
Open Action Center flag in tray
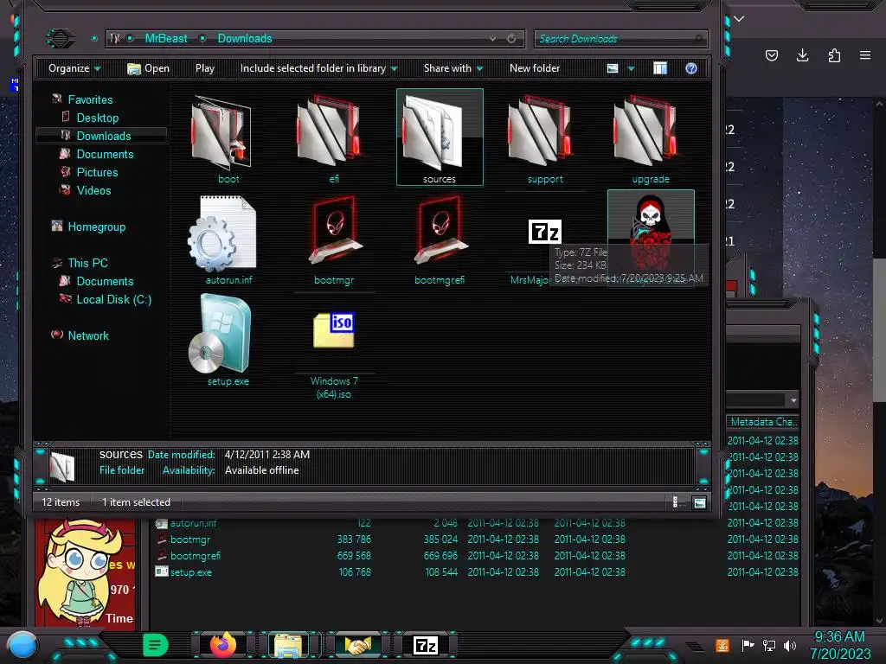[x=748, y=645]
